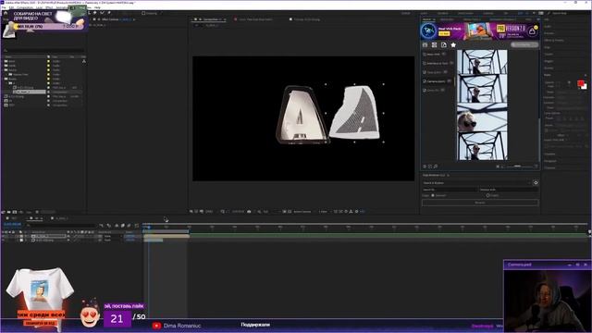The height and width of the screenshot is (333, 592).
Task: Click the timeline playhead marker
Action: (149, 227)
